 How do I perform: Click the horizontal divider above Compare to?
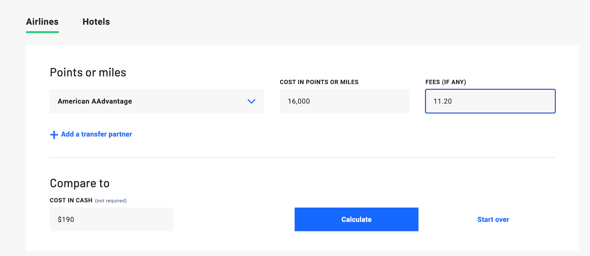(x=302, y=157)
